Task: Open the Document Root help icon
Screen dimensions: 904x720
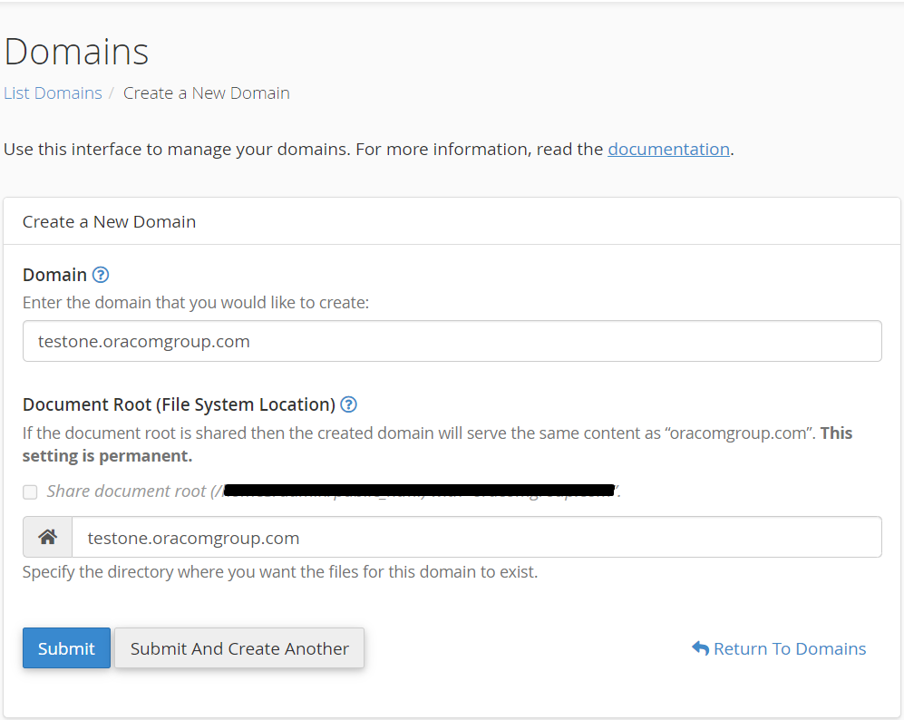Action: pyautogui.click(x=348, y=404)
